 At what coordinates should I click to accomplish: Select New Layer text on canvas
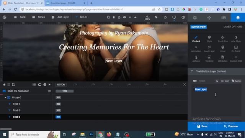(114, 61)
